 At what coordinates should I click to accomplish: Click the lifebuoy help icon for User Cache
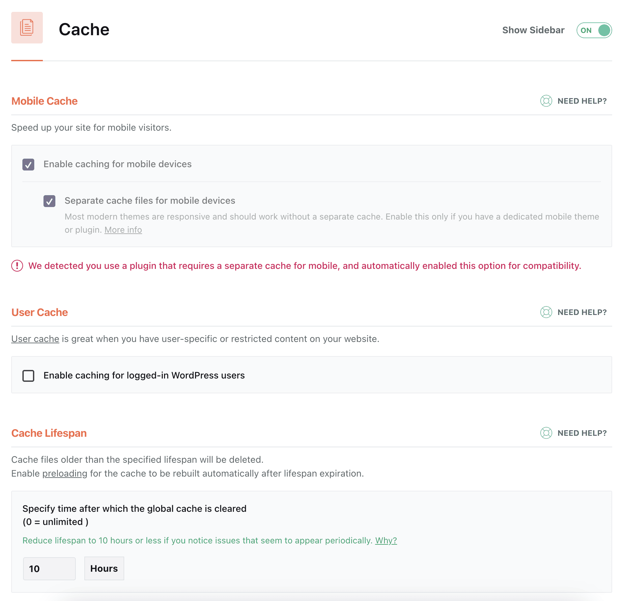click(546, 312)
